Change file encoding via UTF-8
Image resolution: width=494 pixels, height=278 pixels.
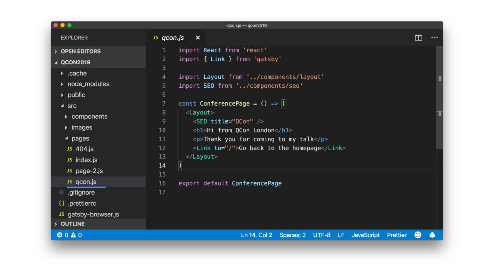pyautogui.click(x=322, y=235)
